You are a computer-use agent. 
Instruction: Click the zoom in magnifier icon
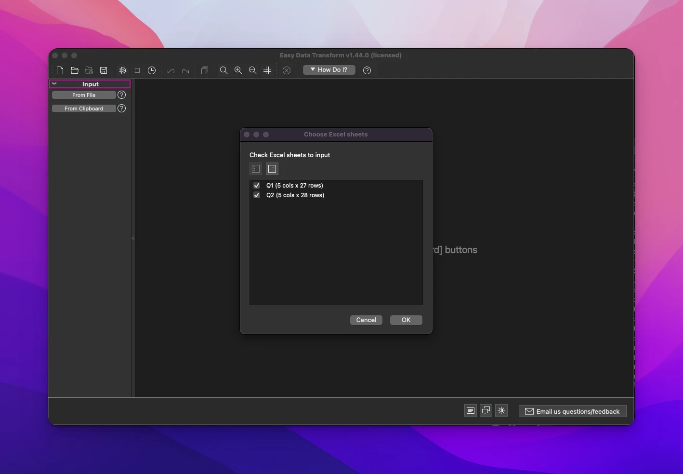238,70
